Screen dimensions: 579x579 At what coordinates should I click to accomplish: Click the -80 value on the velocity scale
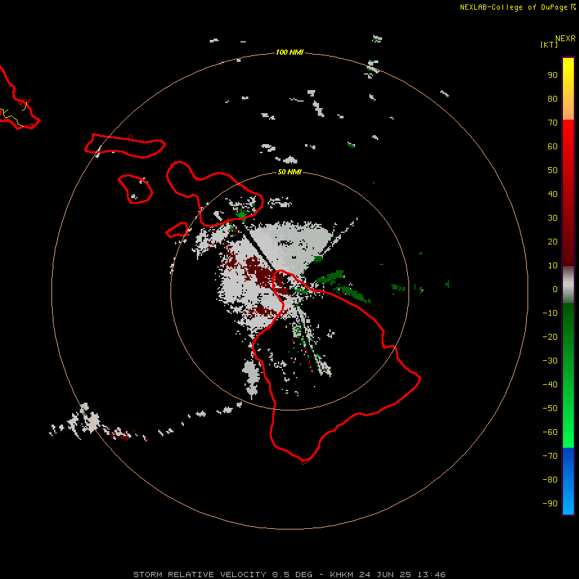click(550, 480)
